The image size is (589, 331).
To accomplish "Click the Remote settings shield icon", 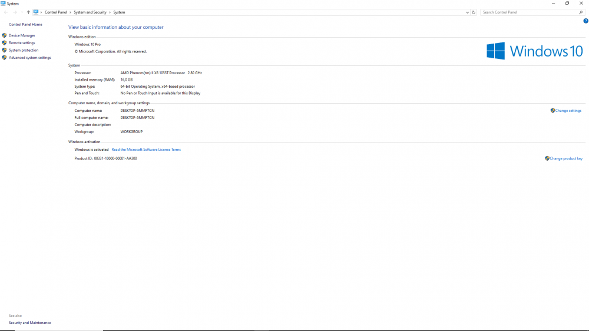I will (x=4, y=43).
